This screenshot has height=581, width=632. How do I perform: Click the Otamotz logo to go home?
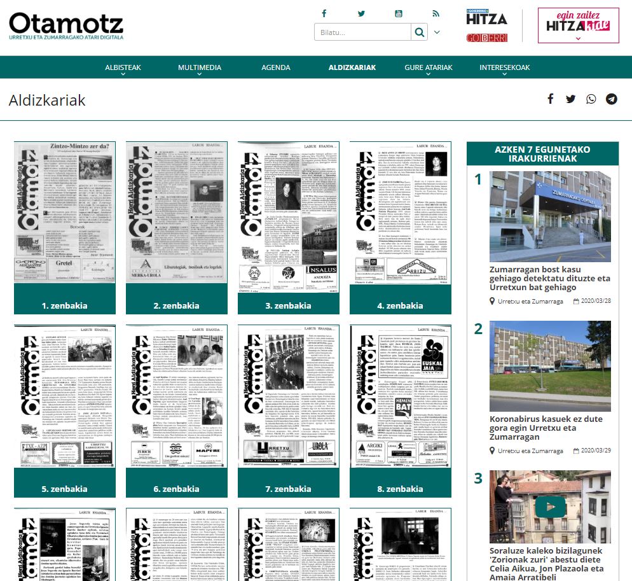coord(66,26)
